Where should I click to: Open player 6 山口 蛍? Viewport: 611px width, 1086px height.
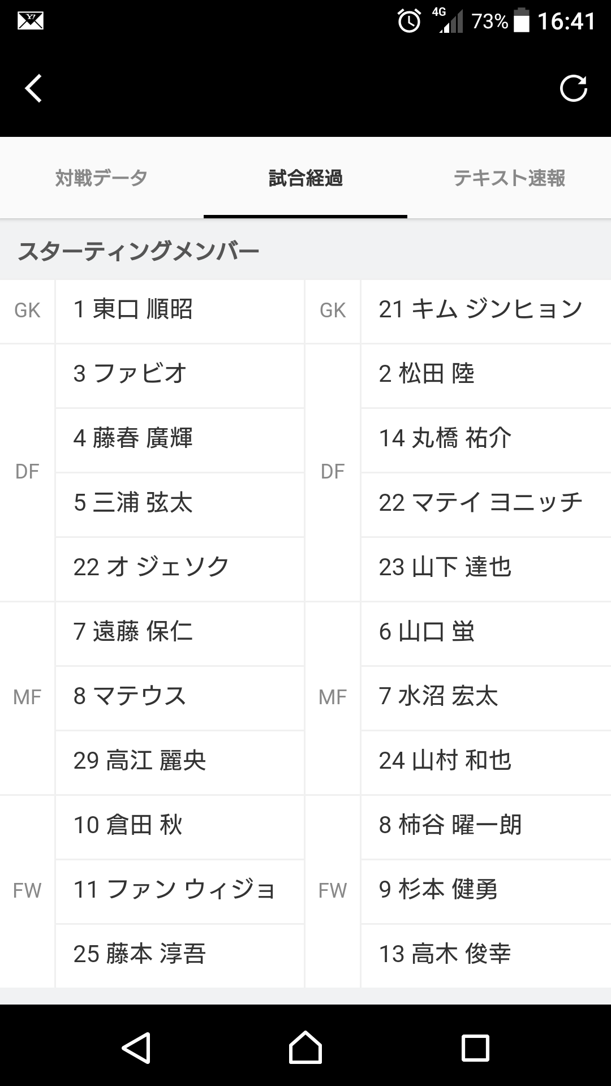pos(485,633)
